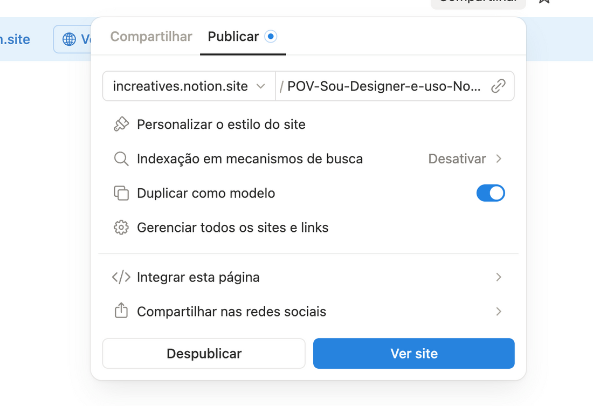This screenshot has width=593, height=406.
Task: Select the 'Publicar' tab
Action: pyautogui.click(x=233, y=36)
